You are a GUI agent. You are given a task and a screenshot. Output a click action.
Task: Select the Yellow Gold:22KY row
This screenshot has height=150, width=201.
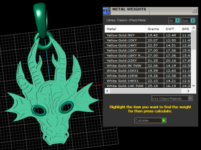(148, 60)
